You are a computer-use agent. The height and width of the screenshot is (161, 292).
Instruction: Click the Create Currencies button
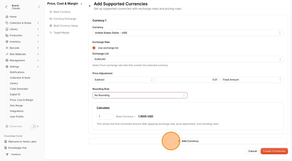pos(274,151)
